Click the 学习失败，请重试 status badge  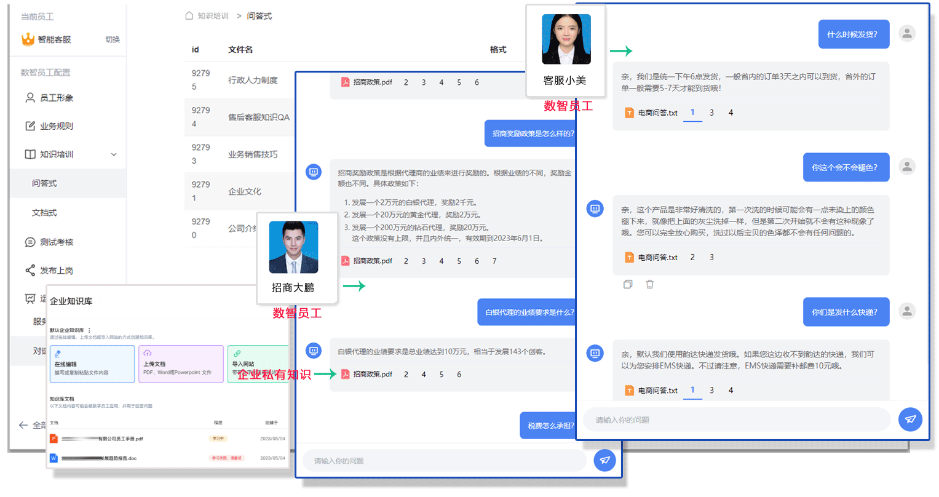point(227,458)
